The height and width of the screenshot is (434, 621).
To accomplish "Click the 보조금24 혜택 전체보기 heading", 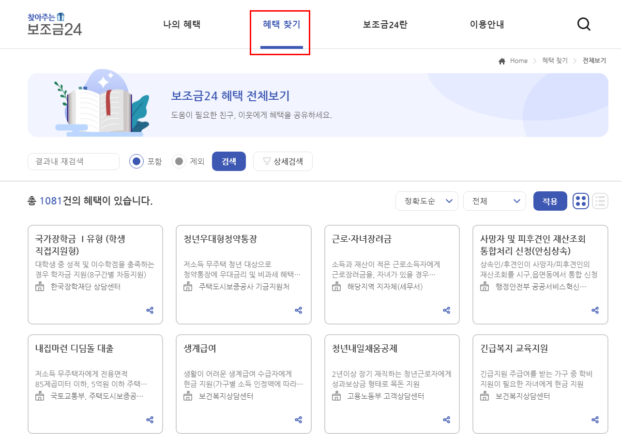I will click(x=230, y=96).
